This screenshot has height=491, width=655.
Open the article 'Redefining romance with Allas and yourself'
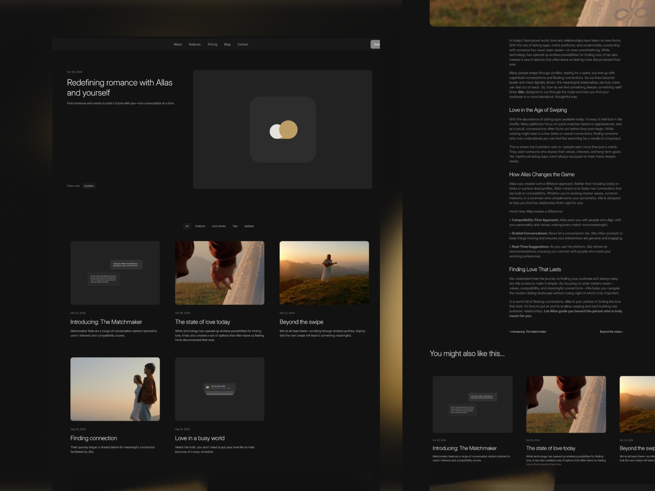pyautogui.click(x=120, y=87)
